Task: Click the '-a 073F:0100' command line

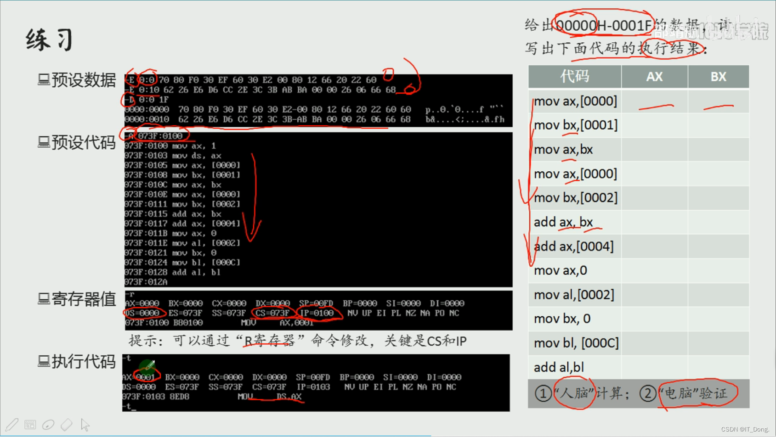Action: click(153, 136)
